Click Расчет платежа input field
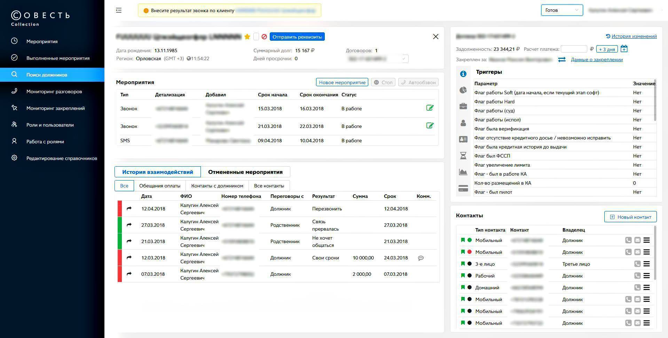Viewport: 668px width, 338px height. click(574, 49)
